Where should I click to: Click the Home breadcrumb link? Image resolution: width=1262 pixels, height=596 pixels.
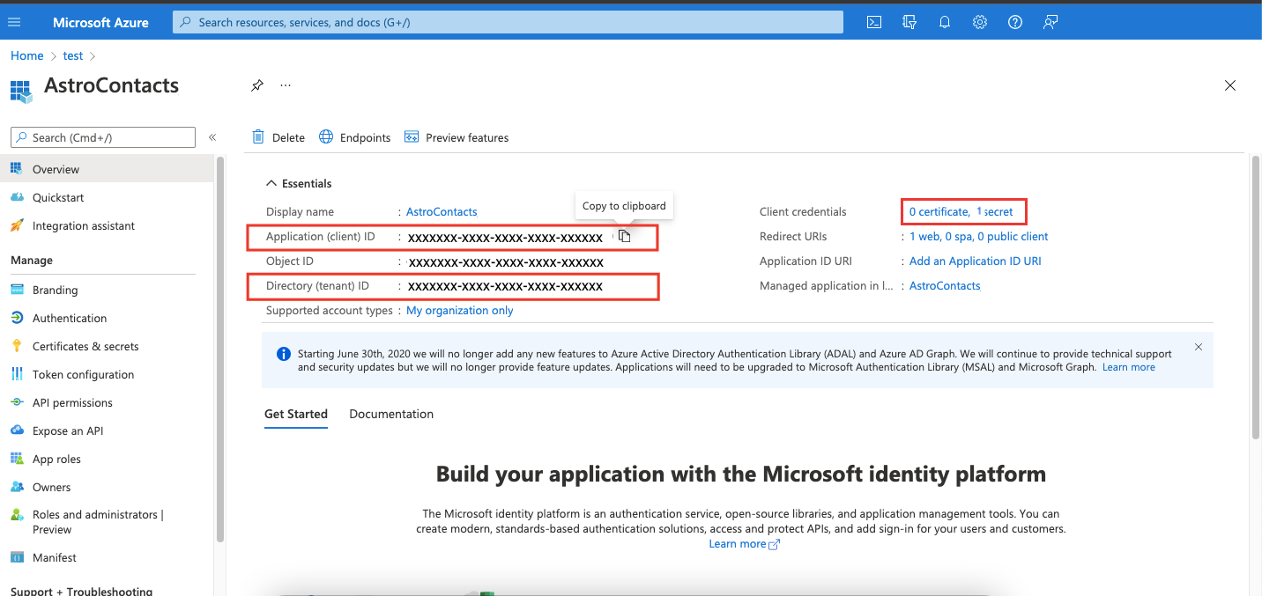[x=27, y=55]
